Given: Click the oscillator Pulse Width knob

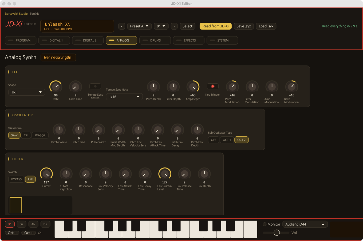Looking at the screenshot, I should 98,130.
